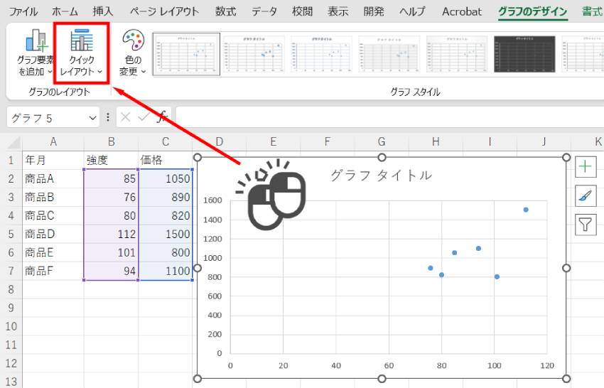Select column B header
Viewport: 604px width, 388px height.
pos(111,142)
